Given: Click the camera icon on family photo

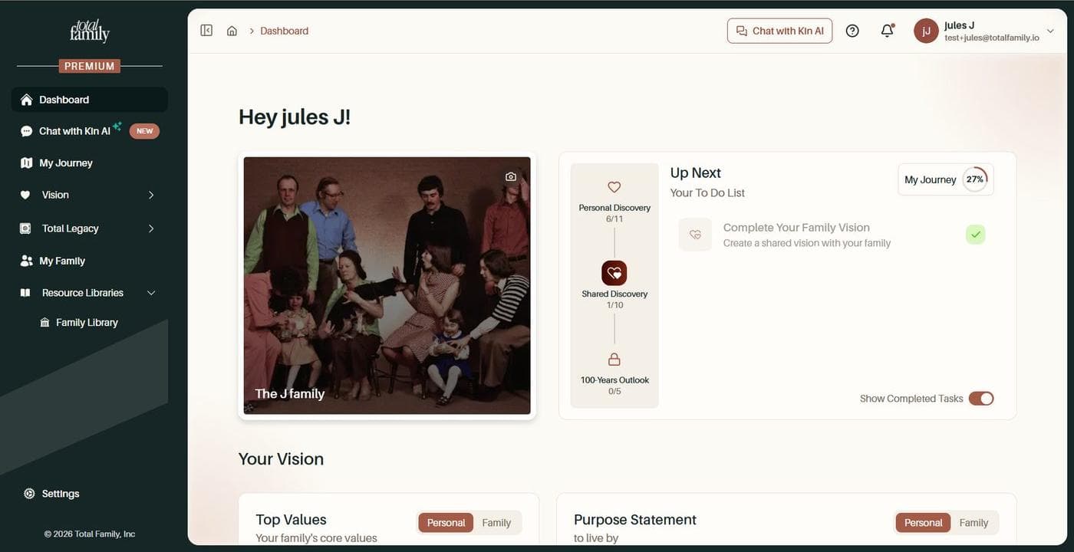Looking at the screenshot, I should pyautogui.click(x=511, y=176).
